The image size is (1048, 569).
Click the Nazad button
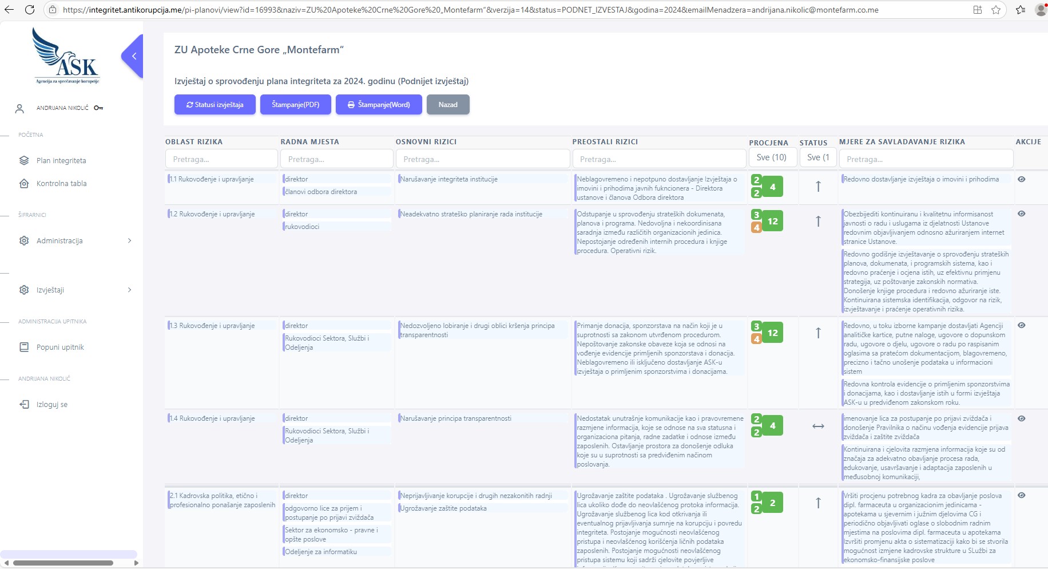click(x=448, y=105)
